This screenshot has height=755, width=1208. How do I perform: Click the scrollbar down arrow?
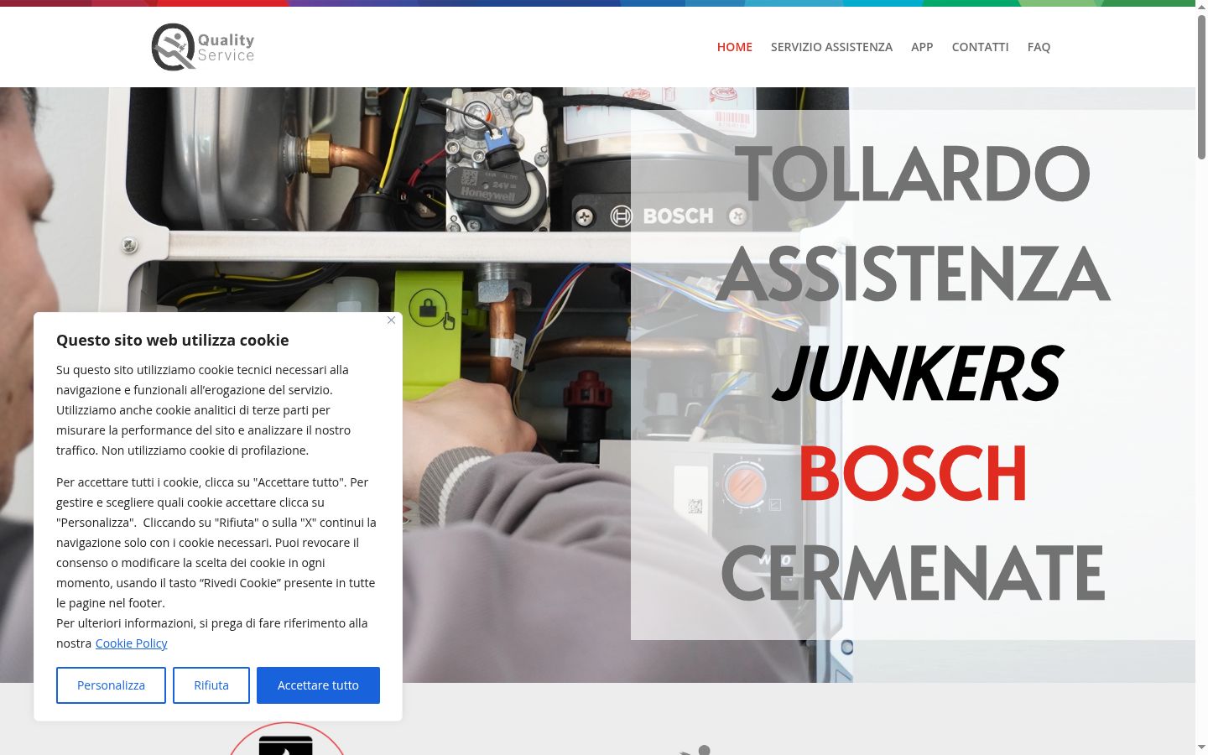click(1201, 747)
